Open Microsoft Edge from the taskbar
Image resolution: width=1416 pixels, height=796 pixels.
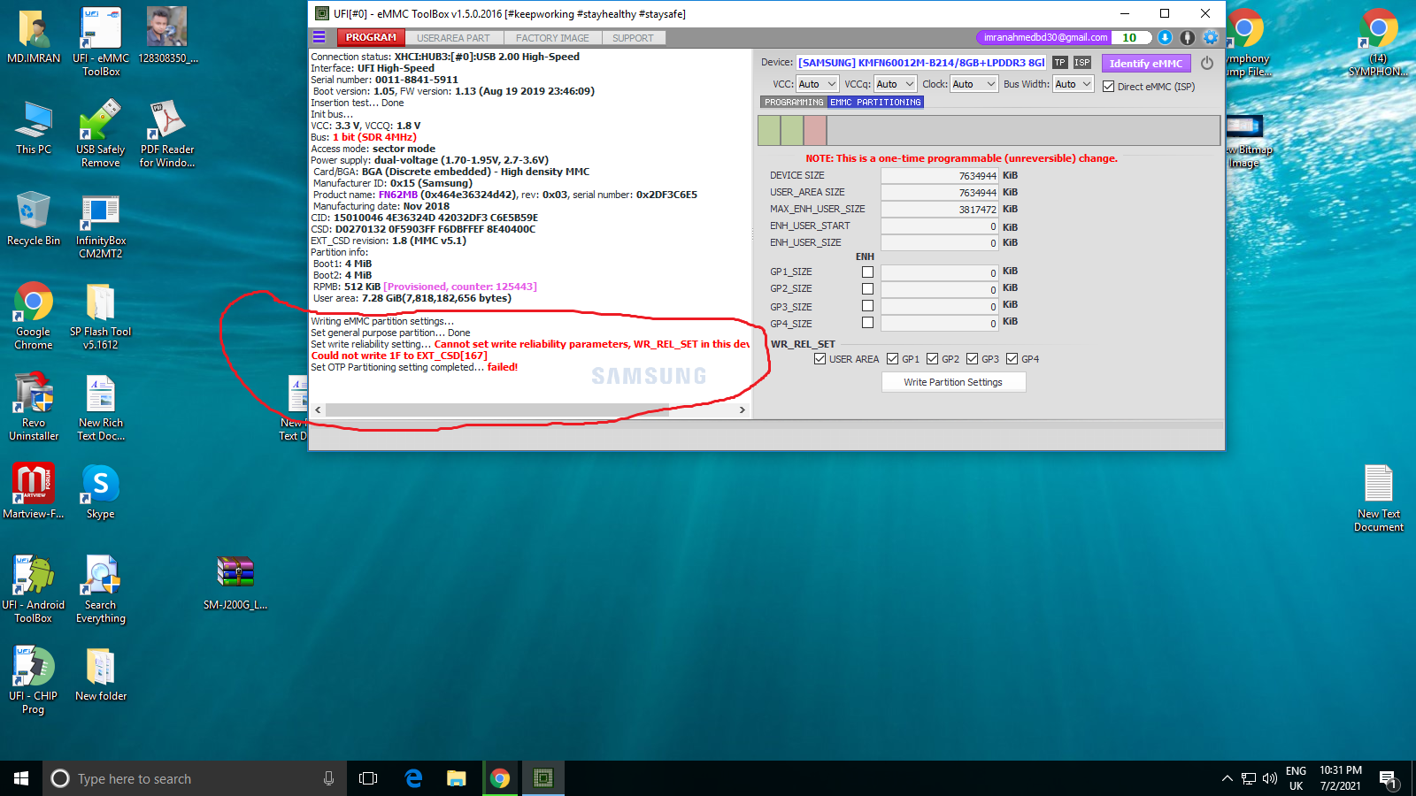click(x=413, y=778)
